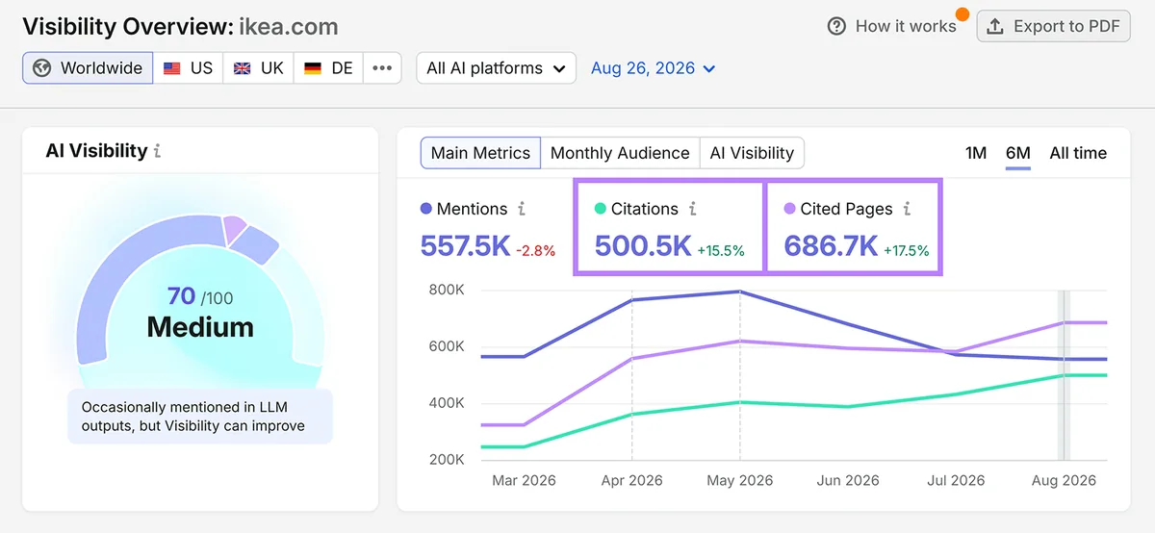This screenshot has width=1155, height=533.
Task: Click the May 2026 axis label
Action: (740, 480)
